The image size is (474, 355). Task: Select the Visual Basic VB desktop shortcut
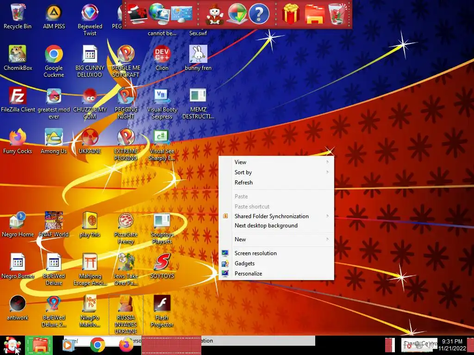pyautogui.click(x=162, y=103)
